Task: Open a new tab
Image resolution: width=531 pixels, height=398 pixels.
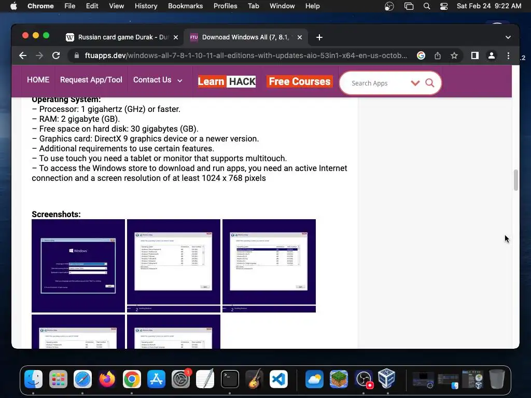Action: (319, 37)
